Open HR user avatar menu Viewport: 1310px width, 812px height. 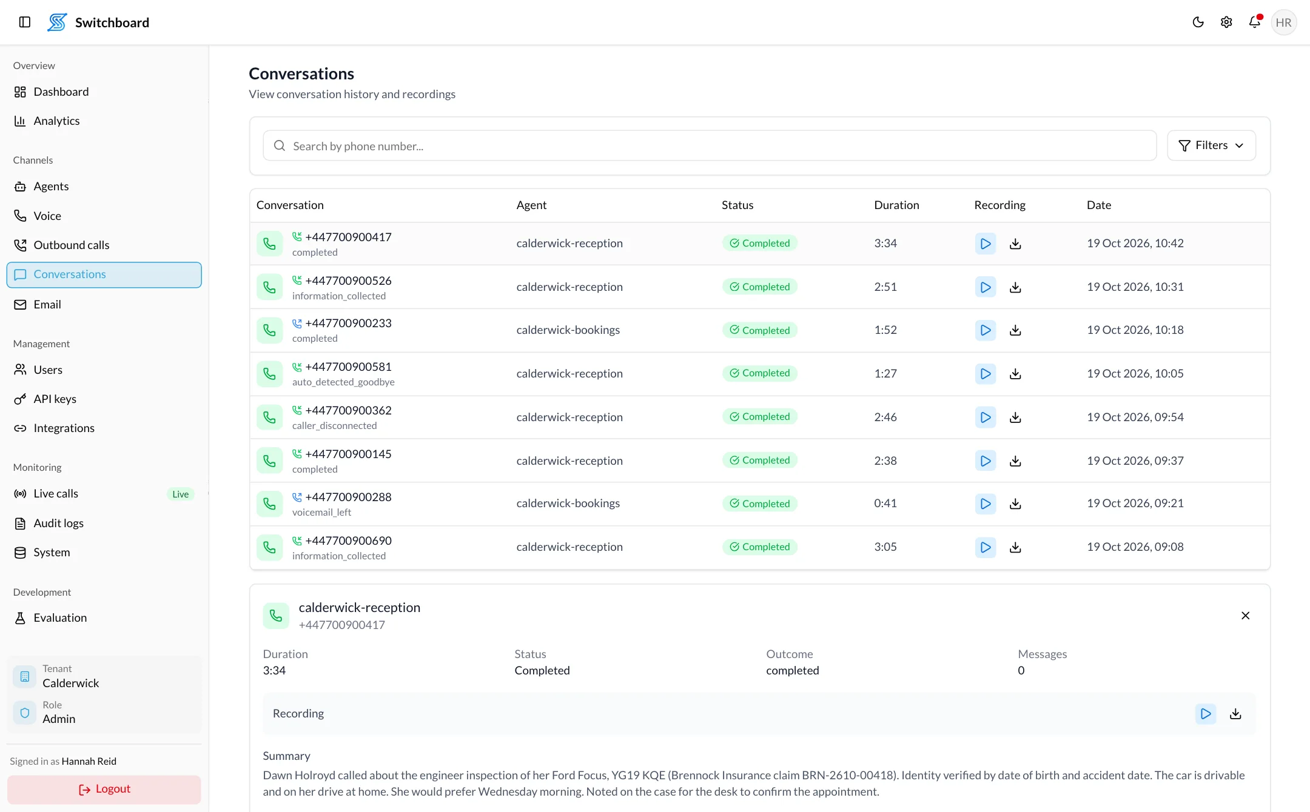[x=1283, y=22]
